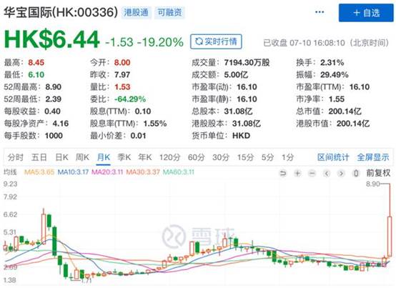Image resolution: width=396 pixels, height=288 pixels.
Task: Click the candlestick style icon
Action: coord(356,174)
